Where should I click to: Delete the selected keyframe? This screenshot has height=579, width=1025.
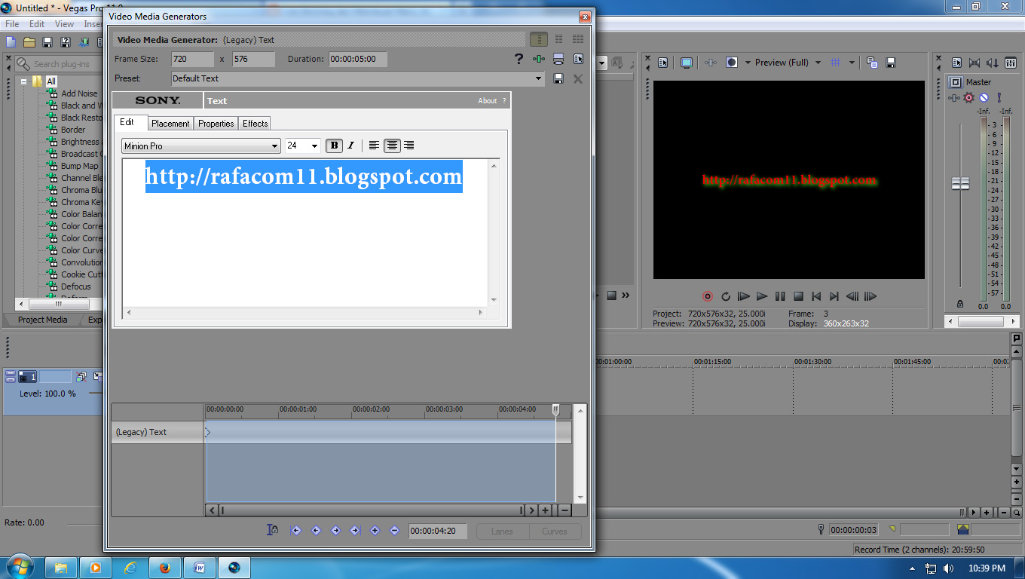point(394,531)
